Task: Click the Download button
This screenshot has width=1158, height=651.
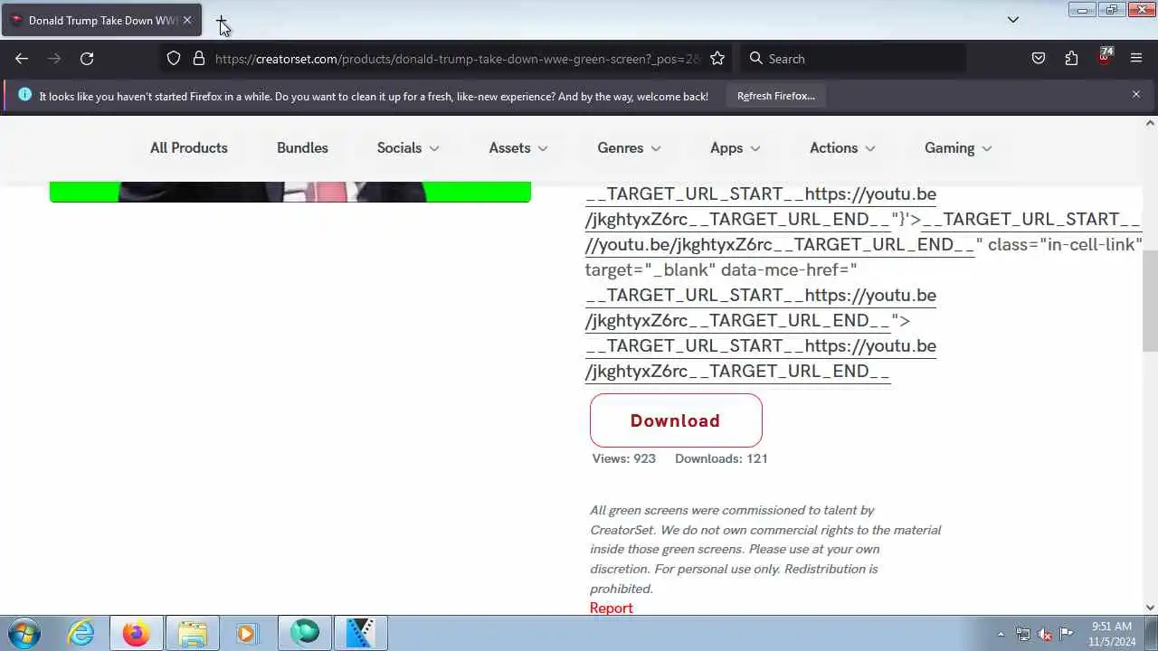Action: pos(676,420)
